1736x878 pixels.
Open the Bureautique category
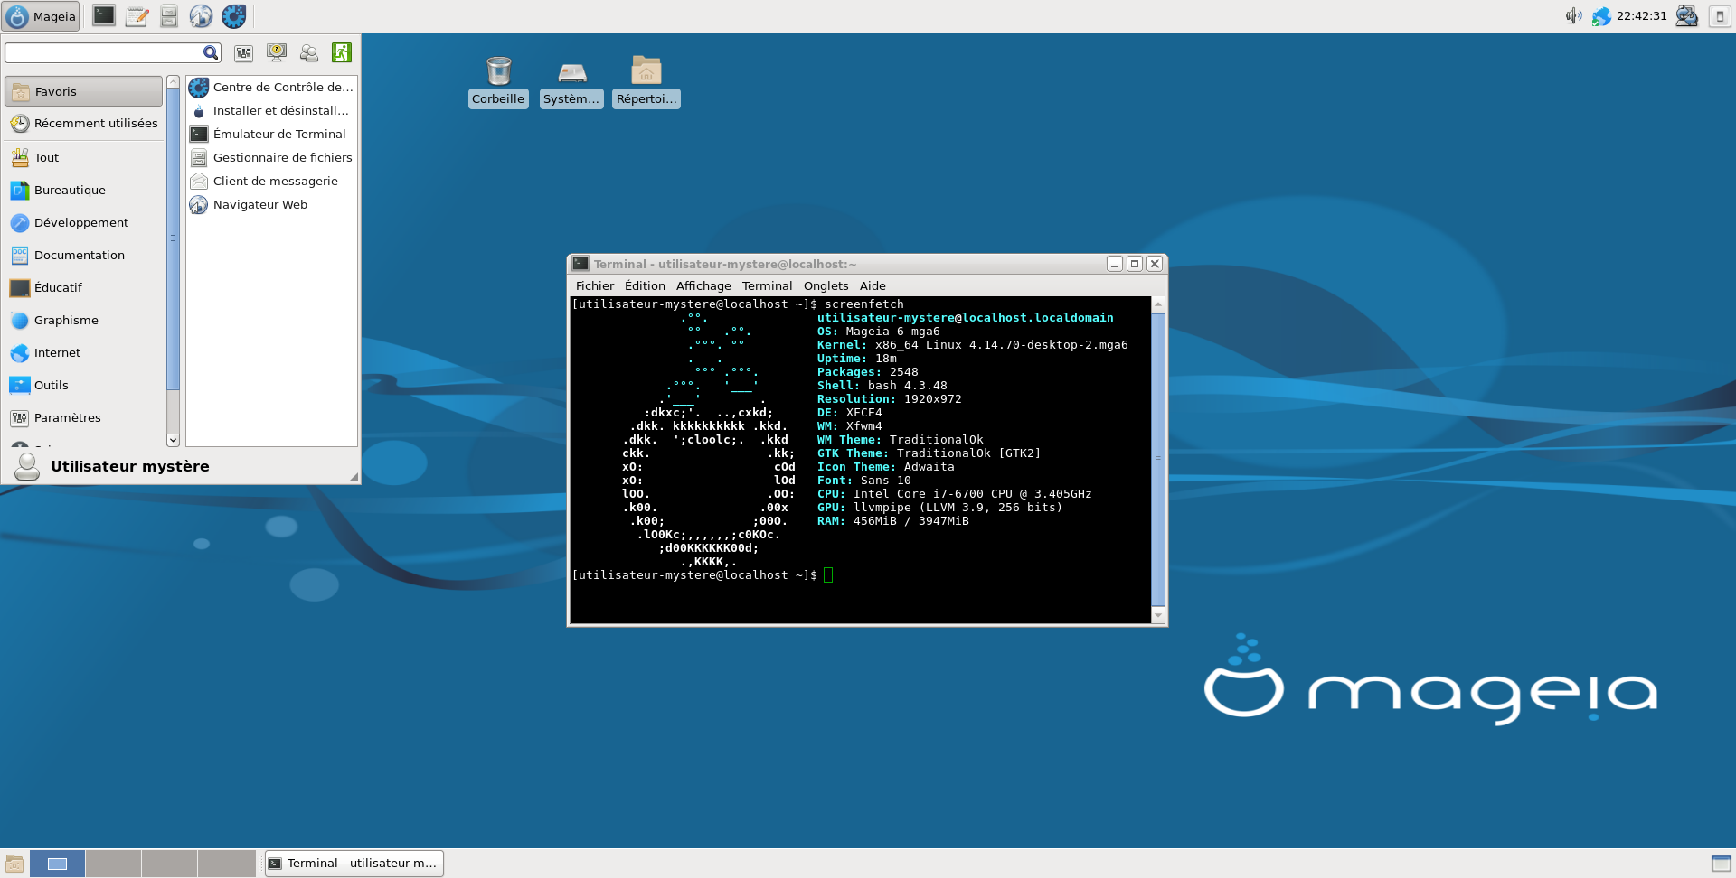click(83, 191)
